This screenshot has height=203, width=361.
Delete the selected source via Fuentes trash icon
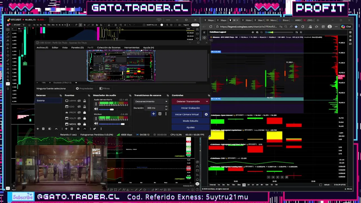(x=72, y=129)
